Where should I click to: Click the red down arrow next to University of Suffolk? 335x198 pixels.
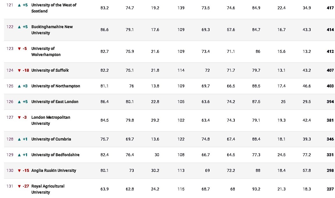point(19,71)
